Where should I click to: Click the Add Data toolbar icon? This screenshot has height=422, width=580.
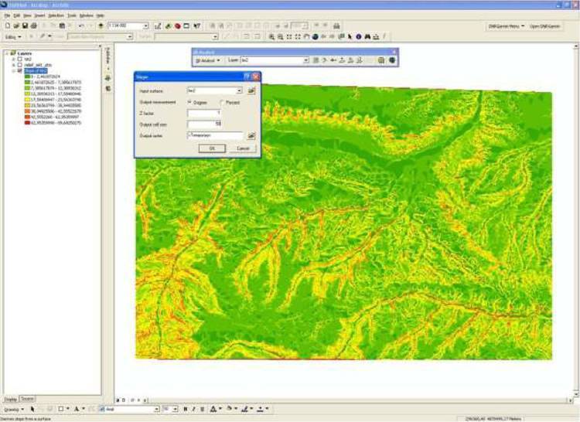click(x=101, y=26)
